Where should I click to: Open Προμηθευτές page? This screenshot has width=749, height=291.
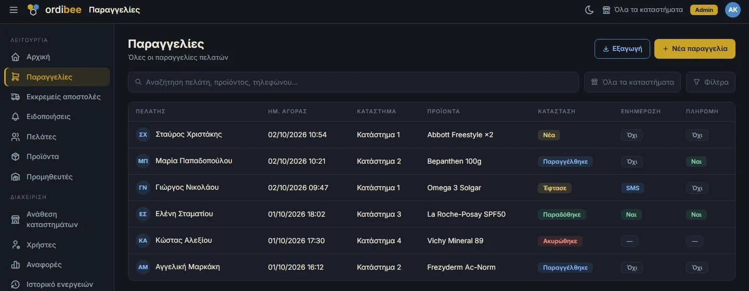(57, 177)
